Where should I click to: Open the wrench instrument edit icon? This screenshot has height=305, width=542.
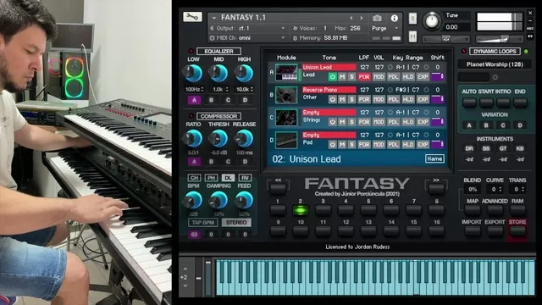(192, 17)
